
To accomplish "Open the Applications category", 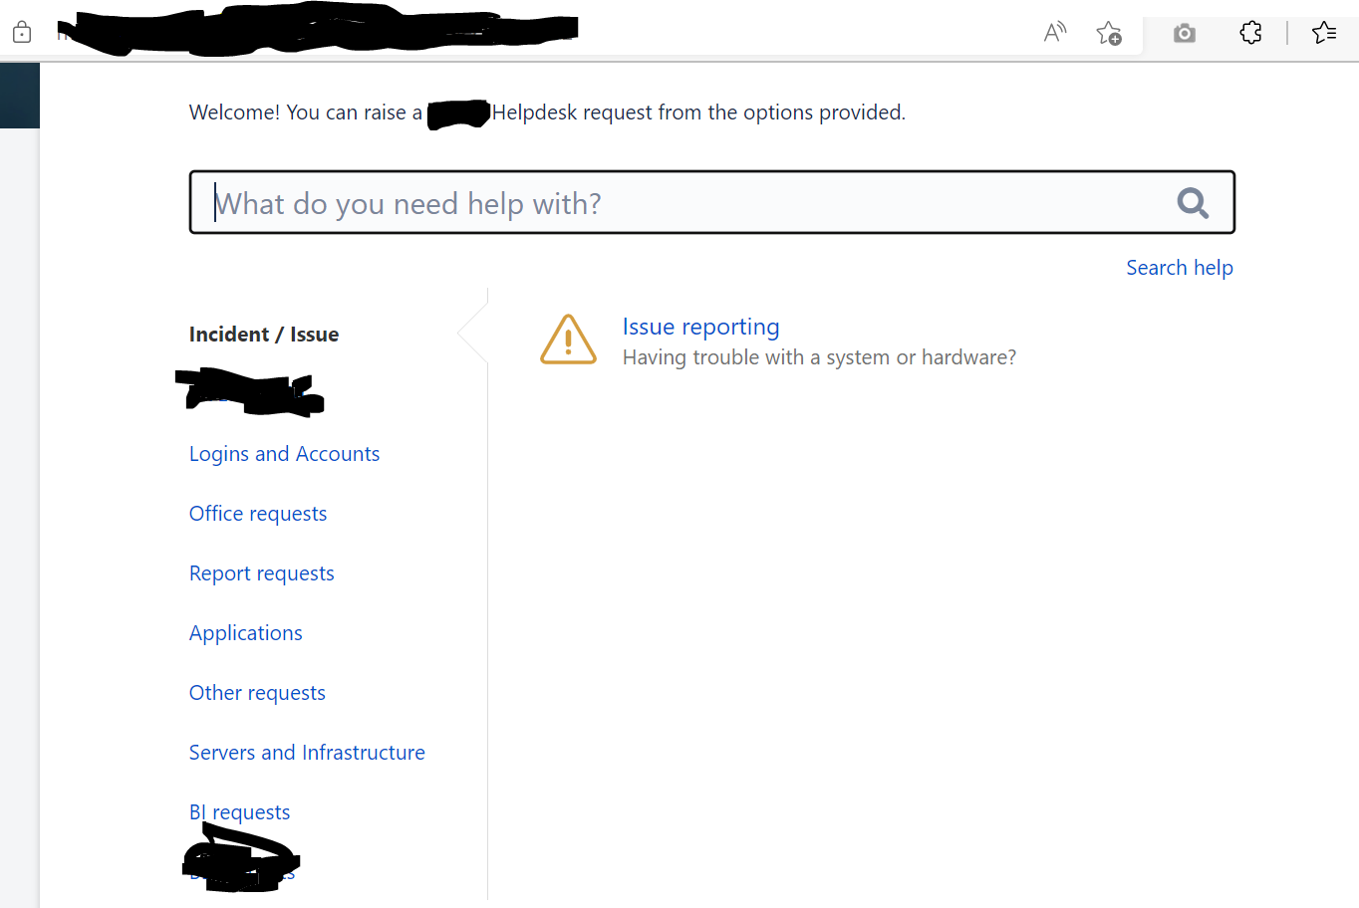I will 245,633.
